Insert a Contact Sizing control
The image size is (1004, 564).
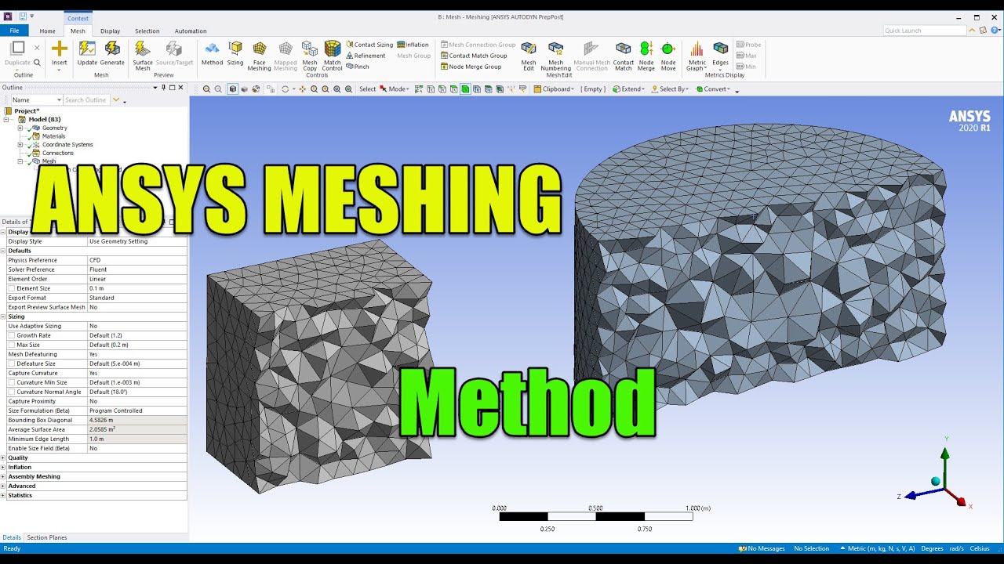pos(369,45)
